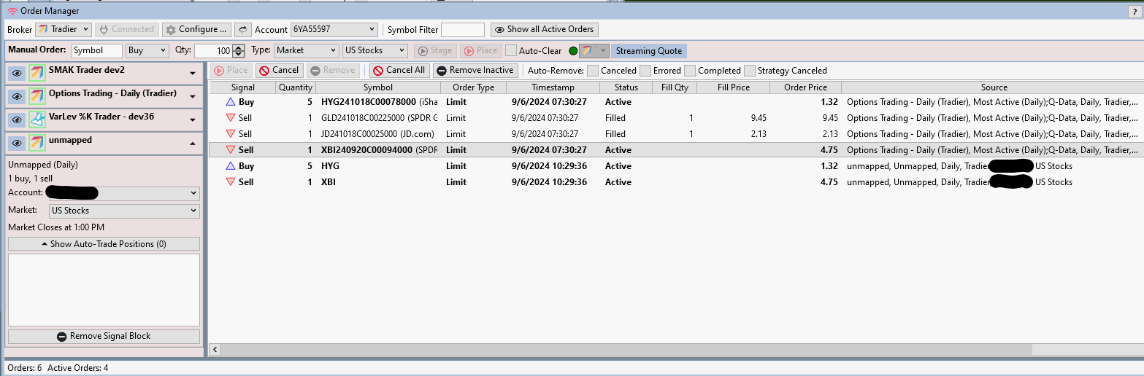This screenshot has width=1144, height=376.
Task: Click the Symbol Filter input field
Action: click(x=462, y=30)
